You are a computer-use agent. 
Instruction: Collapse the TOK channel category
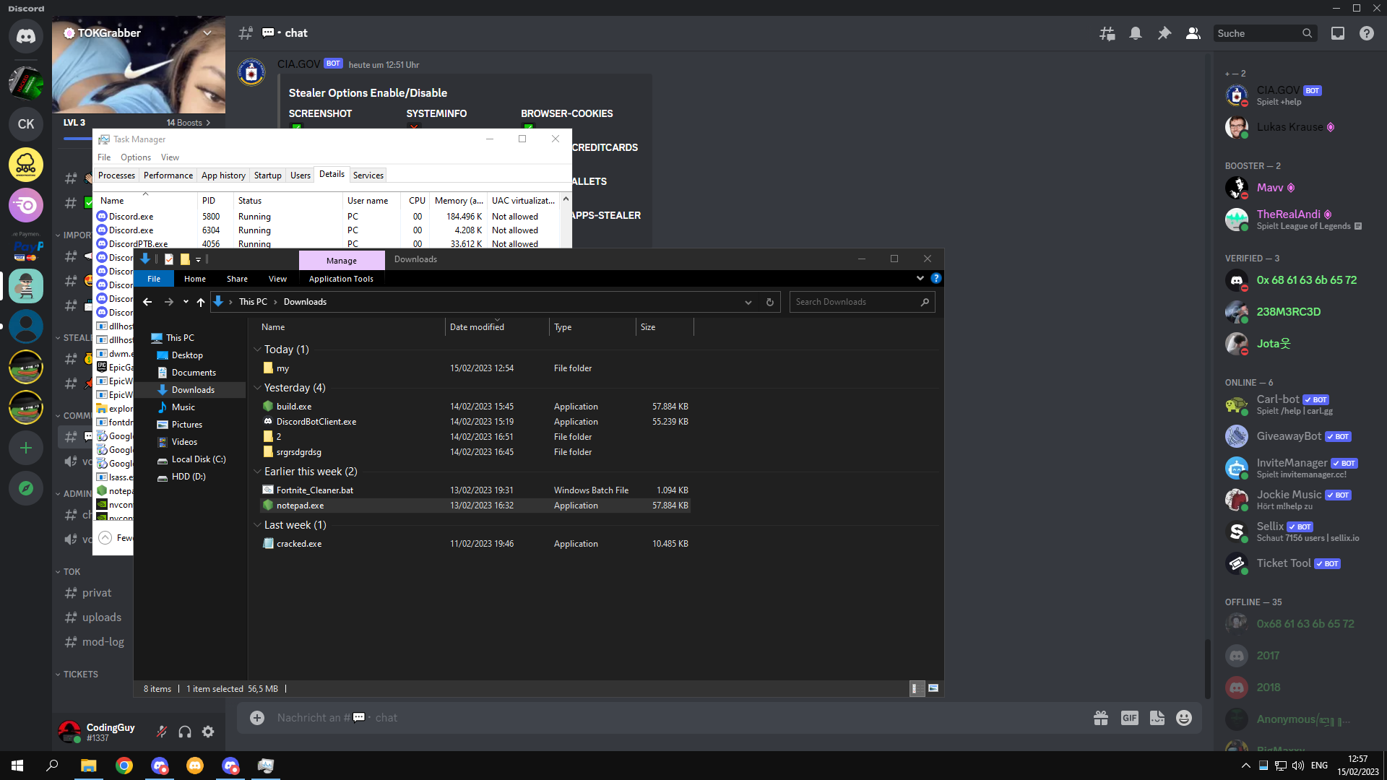(67, 572)
